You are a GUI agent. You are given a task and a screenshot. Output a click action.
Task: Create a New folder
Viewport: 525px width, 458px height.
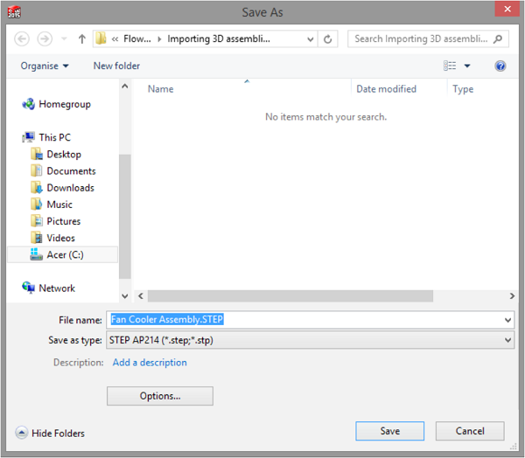[116, 66]
